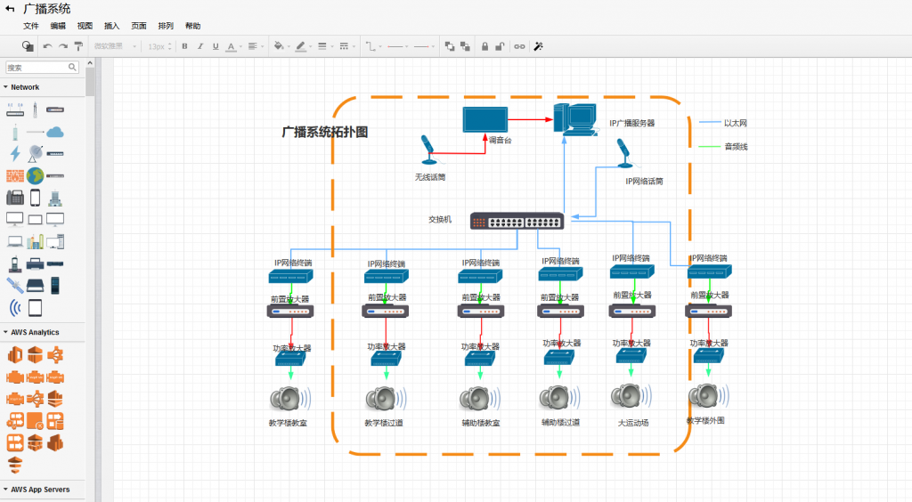Open the 插入 menu
912x502 pixels.
click(111, 27)
